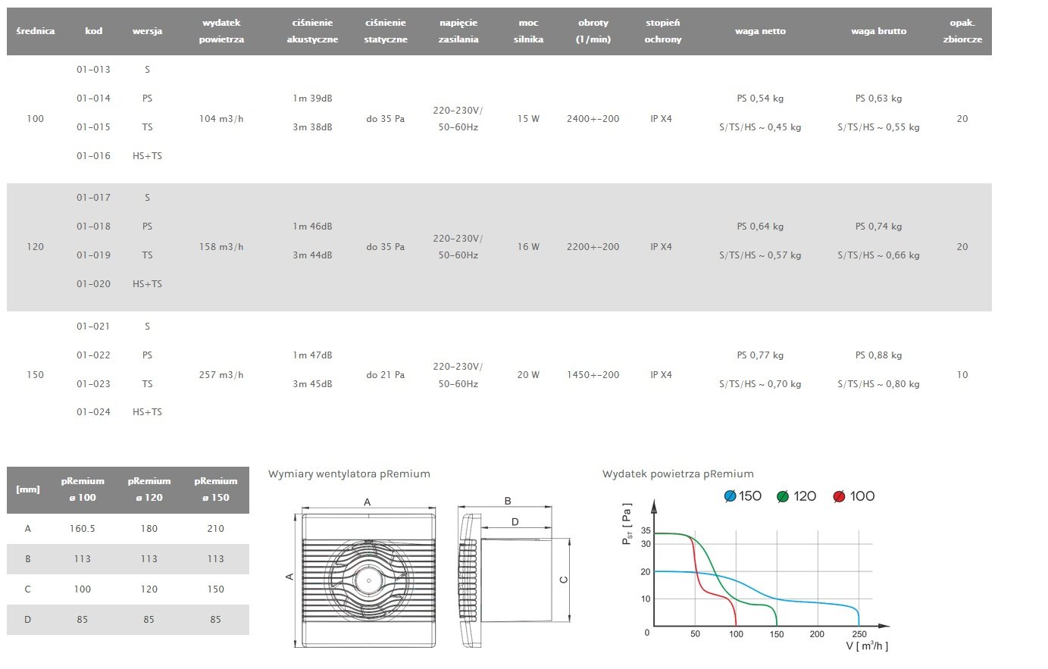Click the '[mm]' unit header
The image size is (1048, 669).
(x=28, y=489)
